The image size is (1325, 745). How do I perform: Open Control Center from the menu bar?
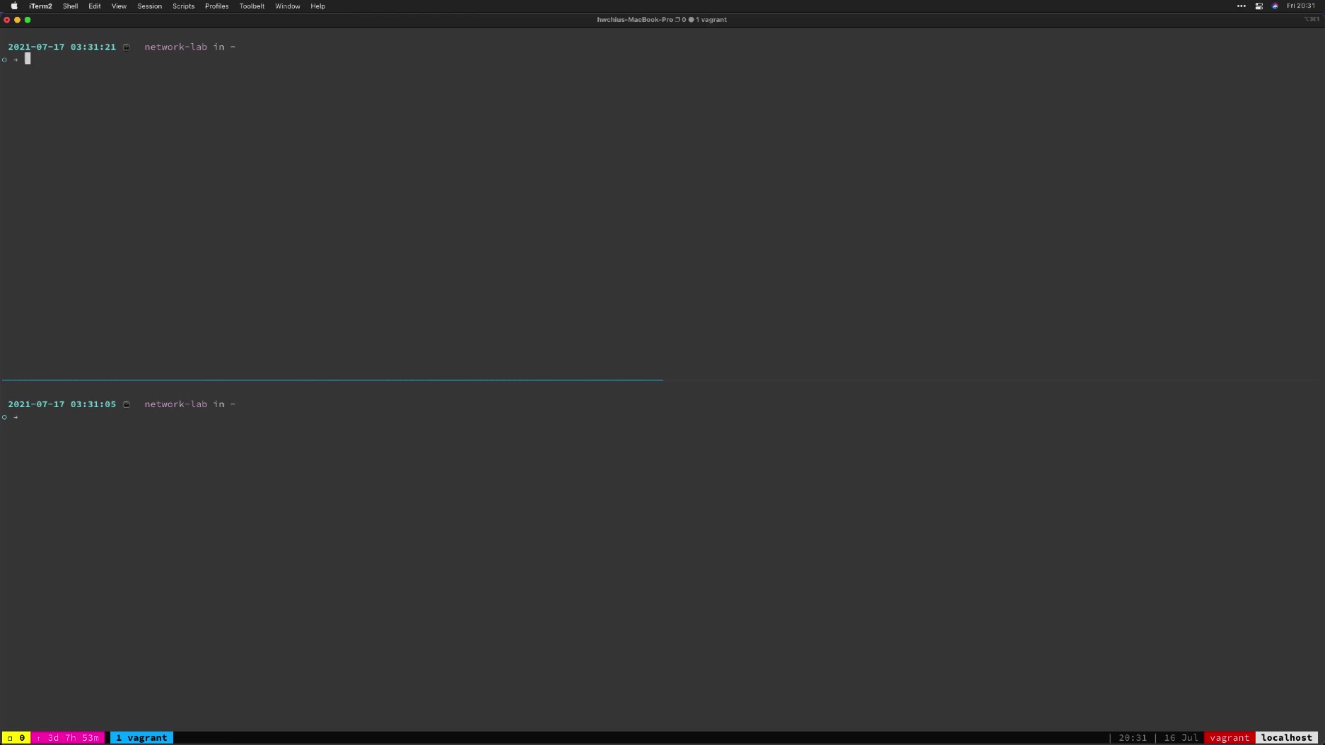pyautogui.click(x=1259, y=6)
